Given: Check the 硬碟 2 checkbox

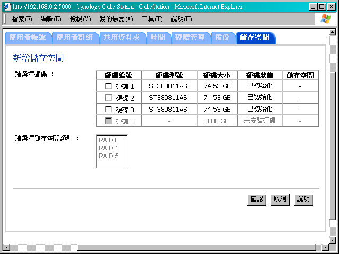Looking at the screenshot, I should point(109,97).
